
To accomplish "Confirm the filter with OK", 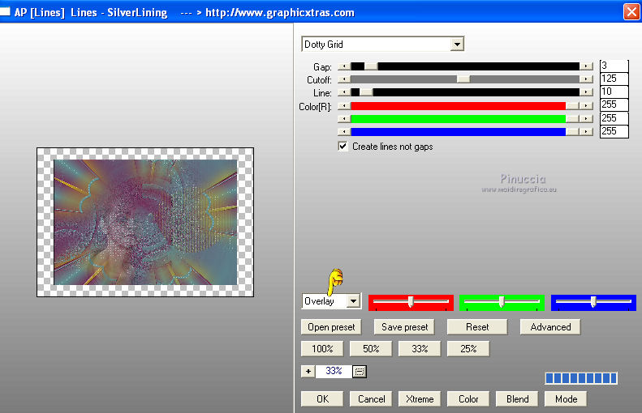I will click(322, 398).
